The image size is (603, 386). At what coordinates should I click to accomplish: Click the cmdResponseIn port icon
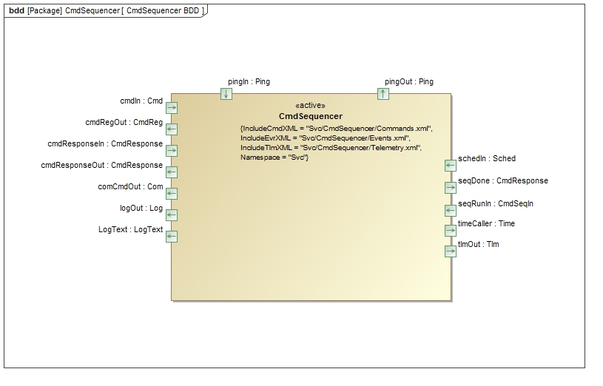pos(172,151)
